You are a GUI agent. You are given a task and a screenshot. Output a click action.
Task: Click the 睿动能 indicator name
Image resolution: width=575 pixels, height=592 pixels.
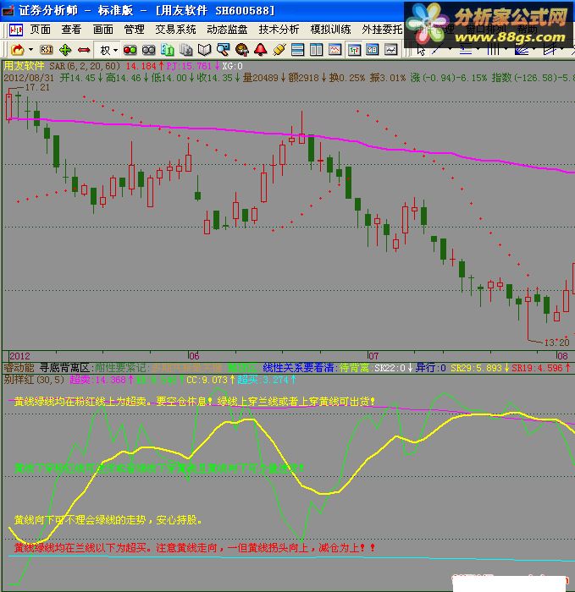19,368
